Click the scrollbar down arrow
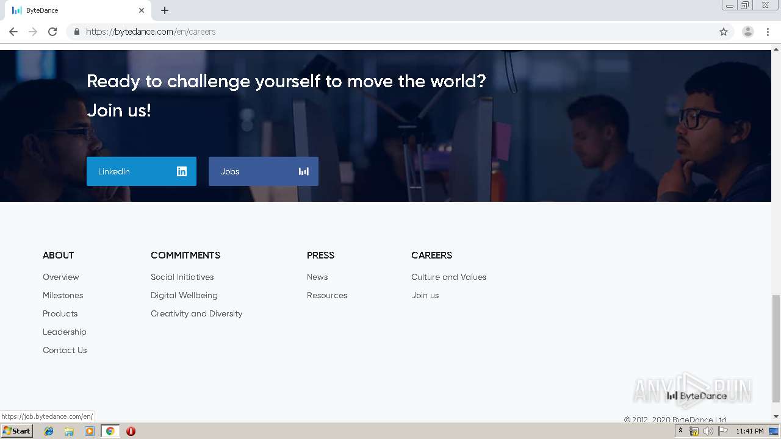This screenshot has height=439, width=781. point(776,416)
